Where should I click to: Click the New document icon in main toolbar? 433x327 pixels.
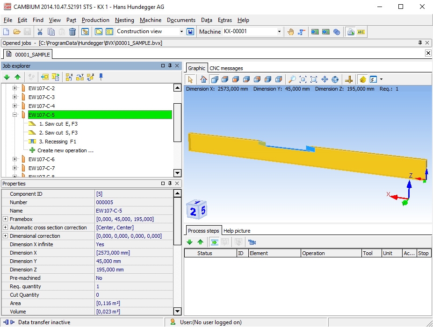[6, 32]
